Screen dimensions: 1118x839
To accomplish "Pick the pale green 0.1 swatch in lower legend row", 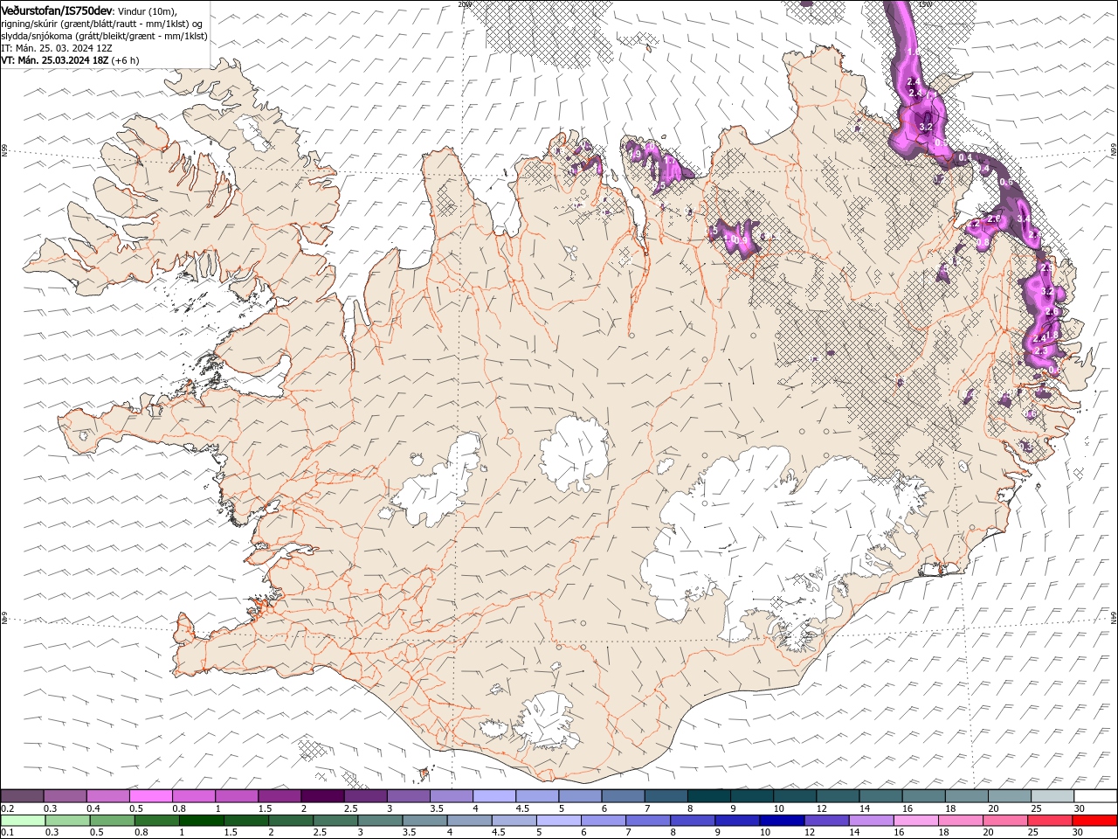I will (x=23, y=821).
